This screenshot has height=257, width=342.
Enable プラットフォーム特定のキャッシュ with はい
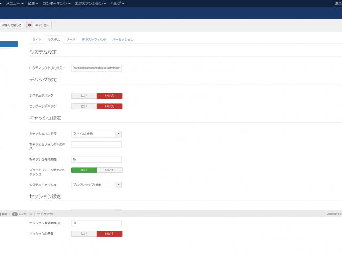click(x=84, y=170)
